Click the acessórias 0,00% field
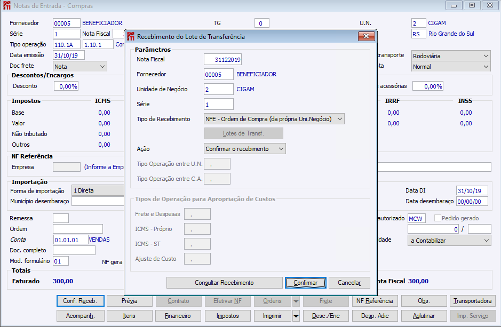501x327 pixels. click(428, 86)
